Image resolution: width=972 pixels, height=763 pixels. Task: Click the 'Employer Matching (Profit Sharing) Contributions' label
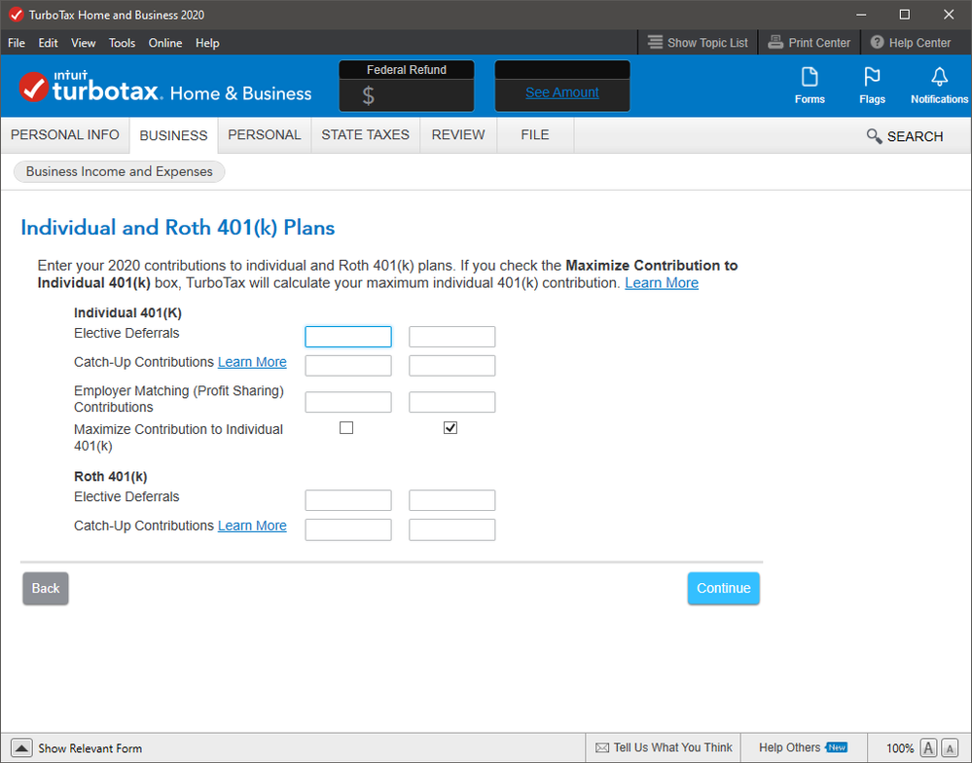pos(178,399)
